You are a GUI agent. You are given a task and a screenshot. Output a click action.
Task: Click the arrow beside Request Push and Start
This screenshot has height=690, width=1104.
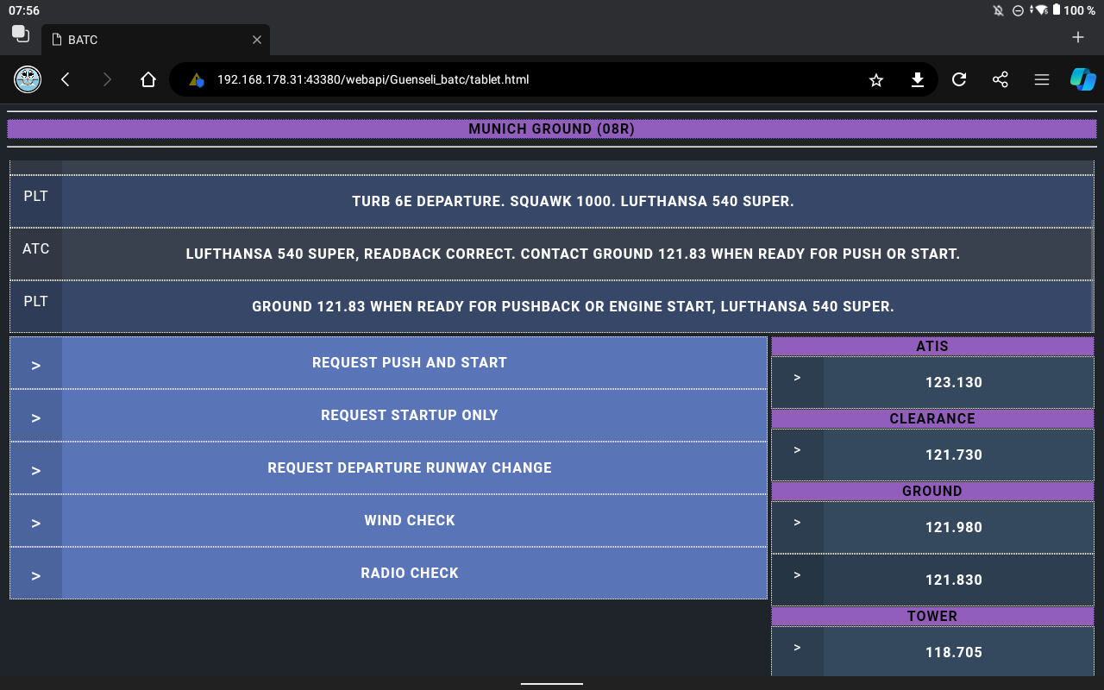(x=36, y=365)
